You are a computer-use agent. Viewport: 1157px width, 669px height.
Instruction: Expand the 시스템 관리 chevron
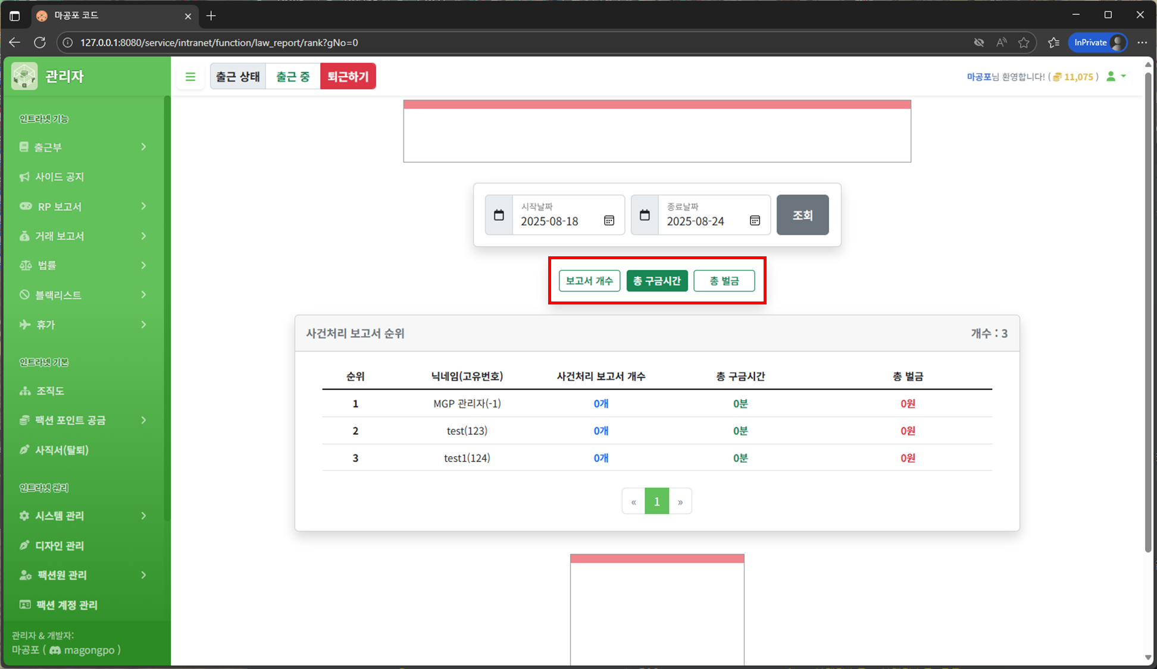(143, 516)
